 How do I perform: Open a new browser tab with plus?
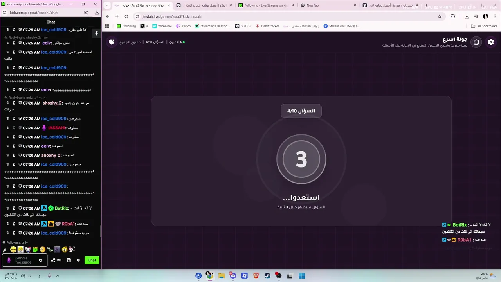(426, 5)
